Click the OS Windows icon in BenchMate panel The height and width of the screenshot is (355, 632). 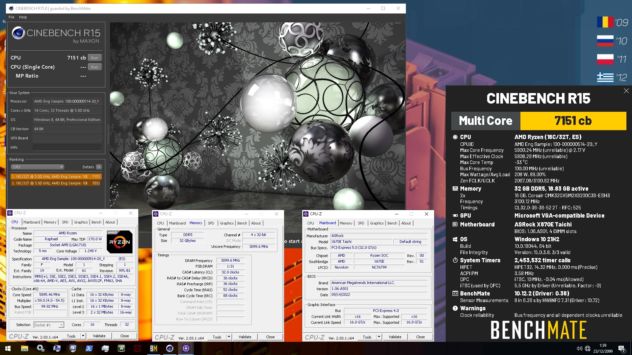pos(455,239)
